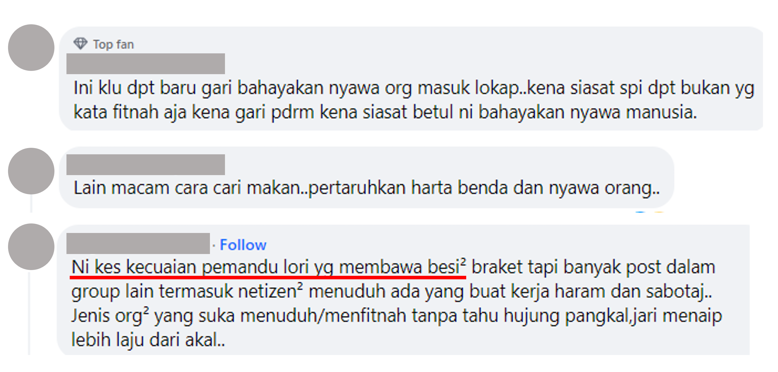
Task: Select the comment "Lain macam cara cari makan"
Action: pos(367,188)
